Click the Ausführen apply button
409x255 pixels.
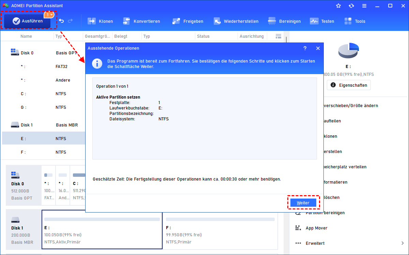coord(28,21)
